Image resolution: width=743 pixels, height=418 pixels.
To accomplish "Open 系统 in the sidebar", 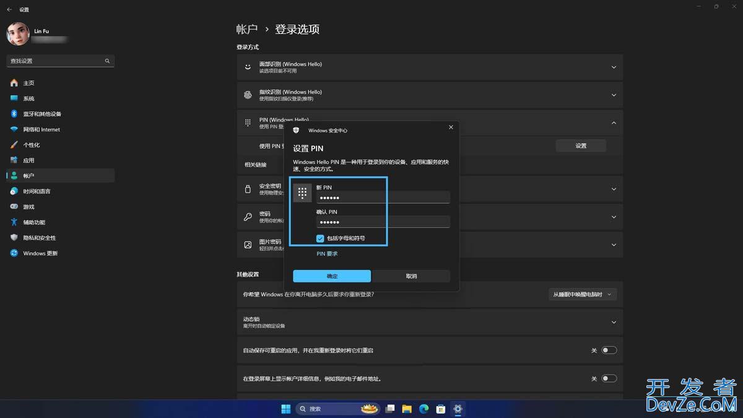I will pyautogui.click(x=61, y=98).
